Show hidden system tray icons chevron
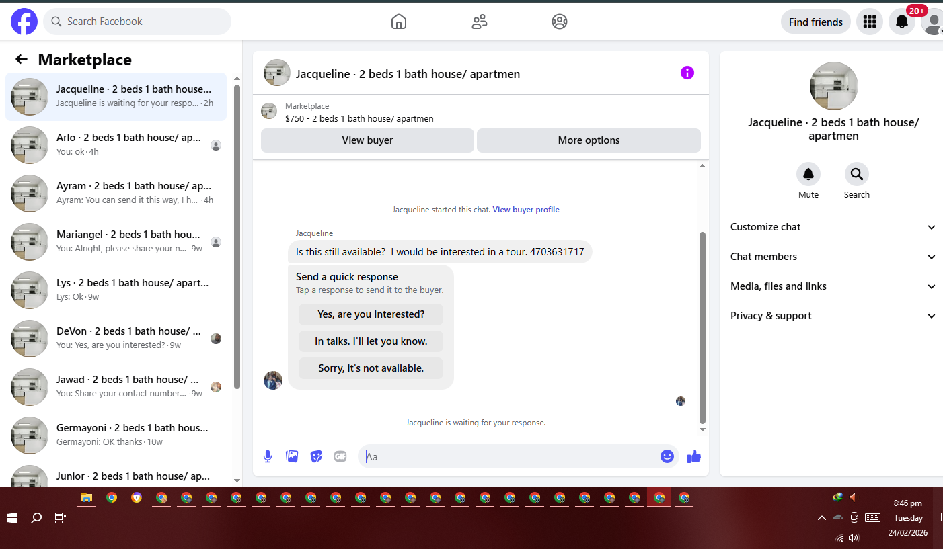The height and width of the screenshot is (549, 943). (821, 518)
